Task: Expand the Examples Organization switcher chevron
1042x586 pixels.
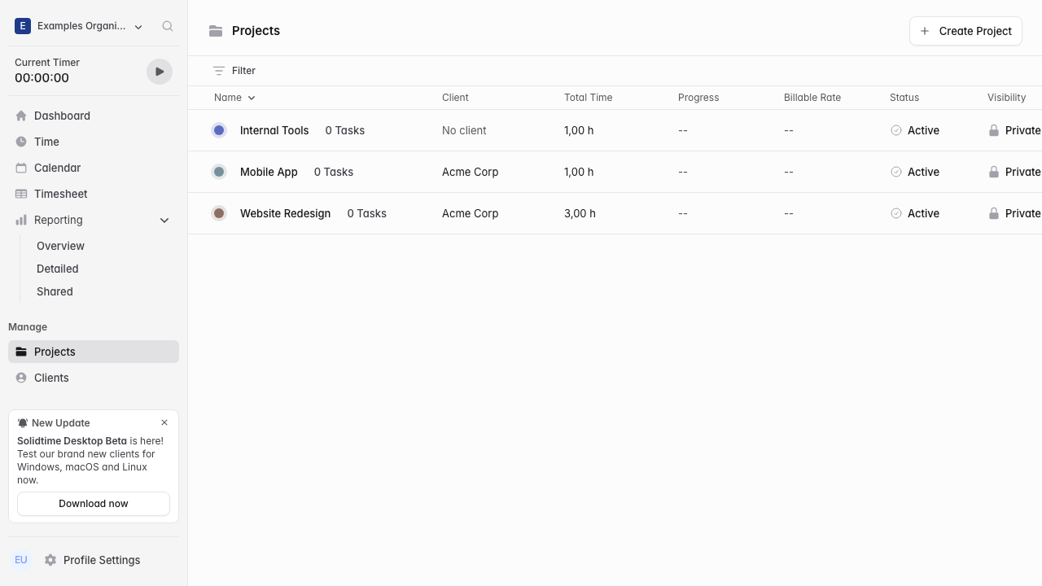Action: pyautogui.click(x=138, y=27)
